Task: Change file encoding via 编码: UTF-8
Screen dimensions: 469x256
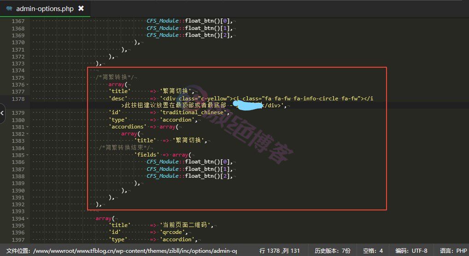Action: pos(411,250)
